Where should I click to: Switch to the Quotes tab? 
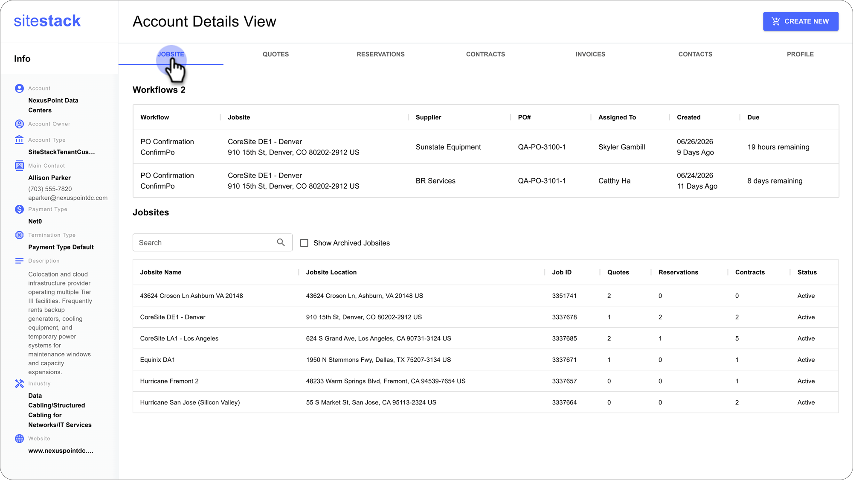(x=276, y=54)
